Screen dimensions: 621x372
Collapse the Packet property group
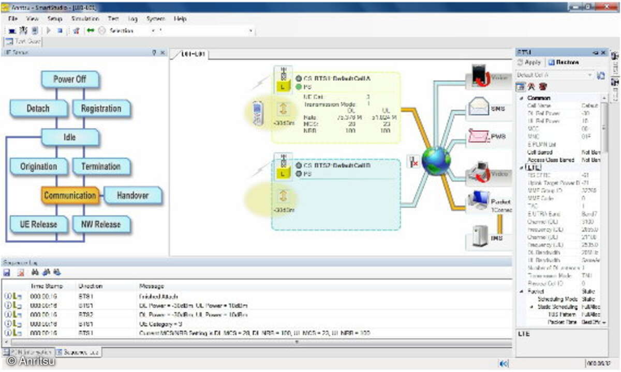pyautogui.click(x=521, y=291)
